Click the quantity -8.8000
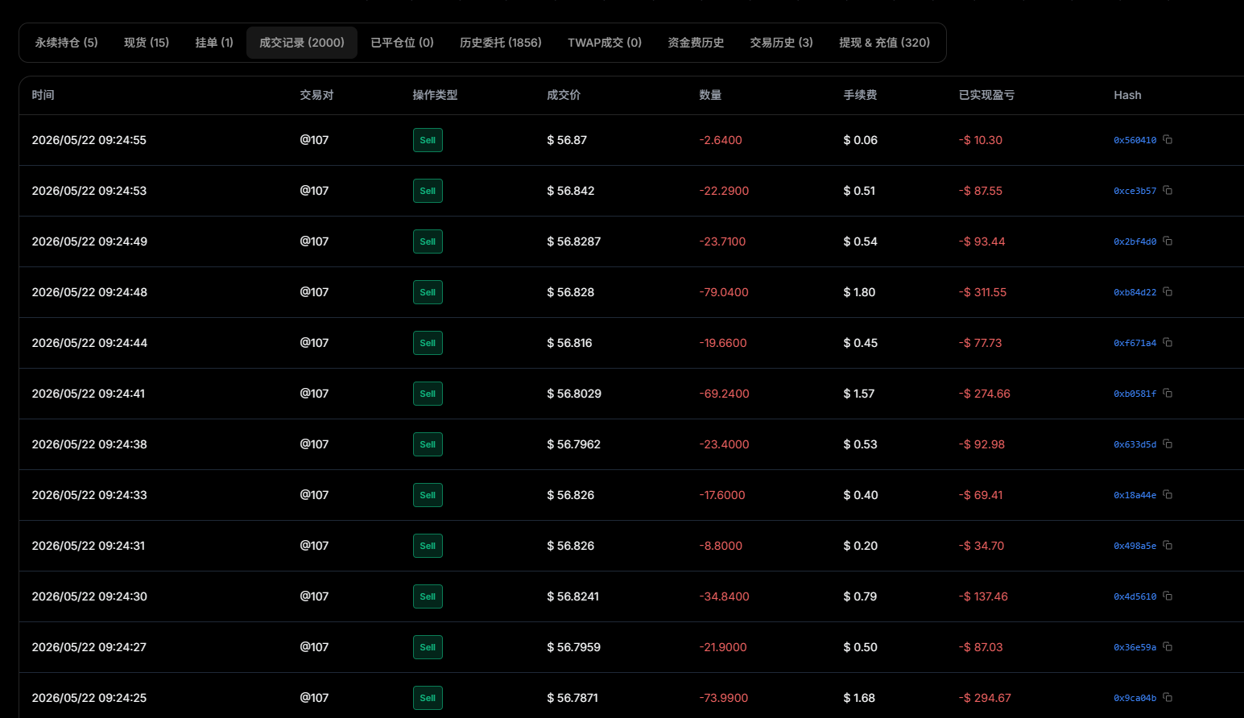The height and width of the screenshot is (718, 1244). 721,546
